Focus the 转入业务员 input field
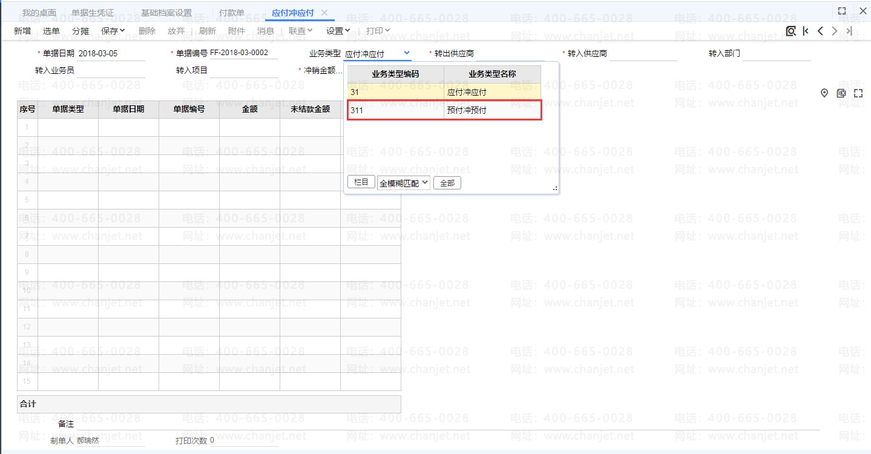 (111, 71)
